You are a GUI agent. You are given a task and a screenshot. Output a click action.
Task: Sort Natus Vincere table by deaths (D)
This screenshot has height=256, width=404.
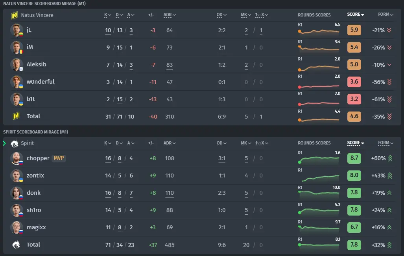coord(119,15)
